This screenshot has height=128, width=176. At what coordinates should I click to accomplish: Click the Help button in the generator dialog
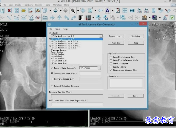136,43
